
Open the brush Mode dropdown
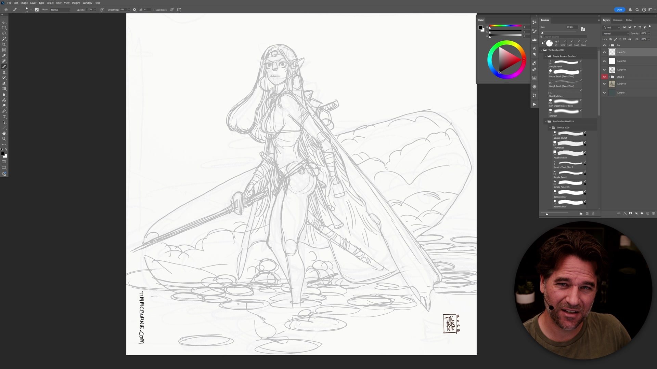tap(60, 10)
